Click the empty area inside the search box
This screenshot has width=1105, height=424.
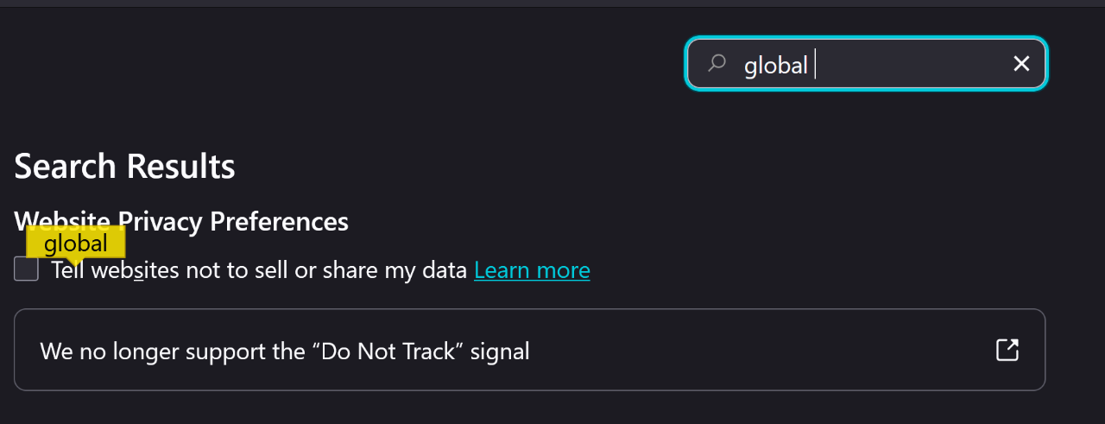[x=915, y=63]
